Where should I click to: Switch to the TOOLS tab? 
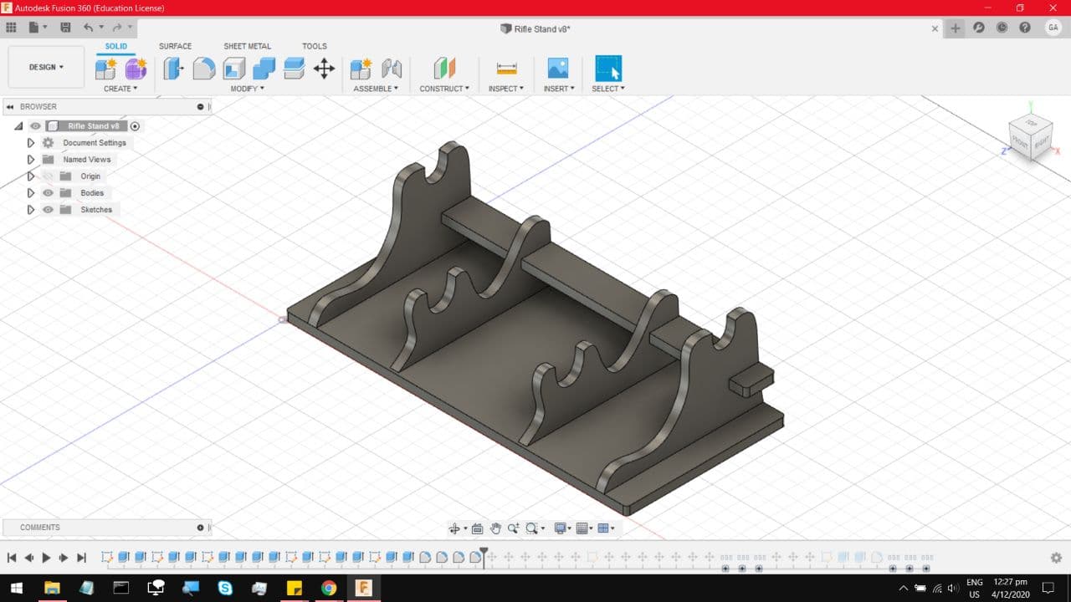pos(315,46)
